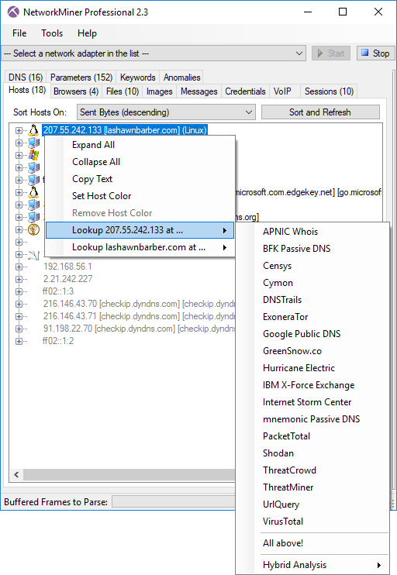
Task: Select Internet Storm Center lookup
Action: [x=312, y=402]
